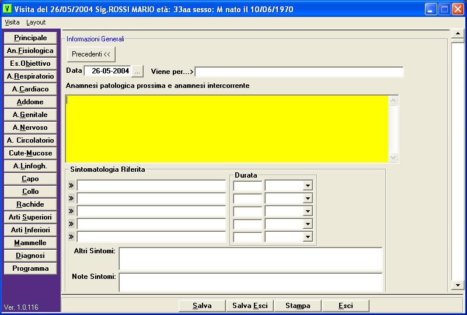The width and height of the screenshot is (467, 315).
Task: Open the Visita menu
Action: [x=12, y=22]
